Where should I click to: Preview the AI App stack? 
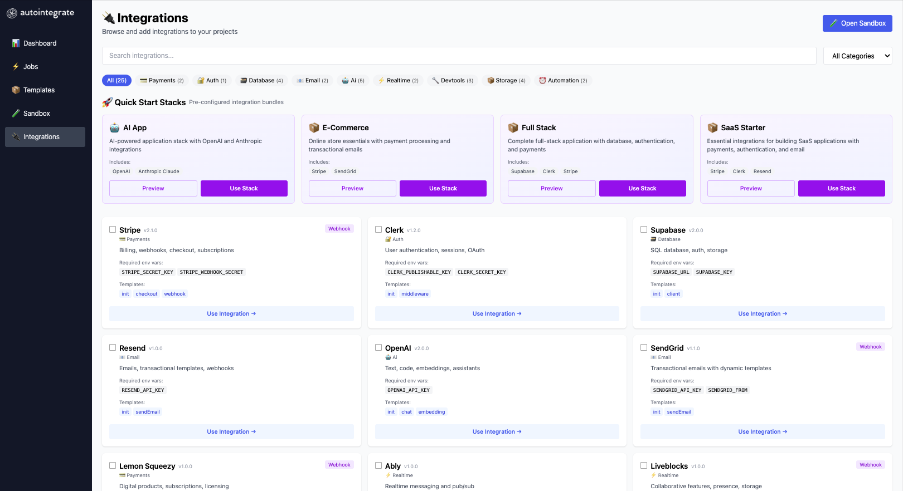(x=153, y=189)
